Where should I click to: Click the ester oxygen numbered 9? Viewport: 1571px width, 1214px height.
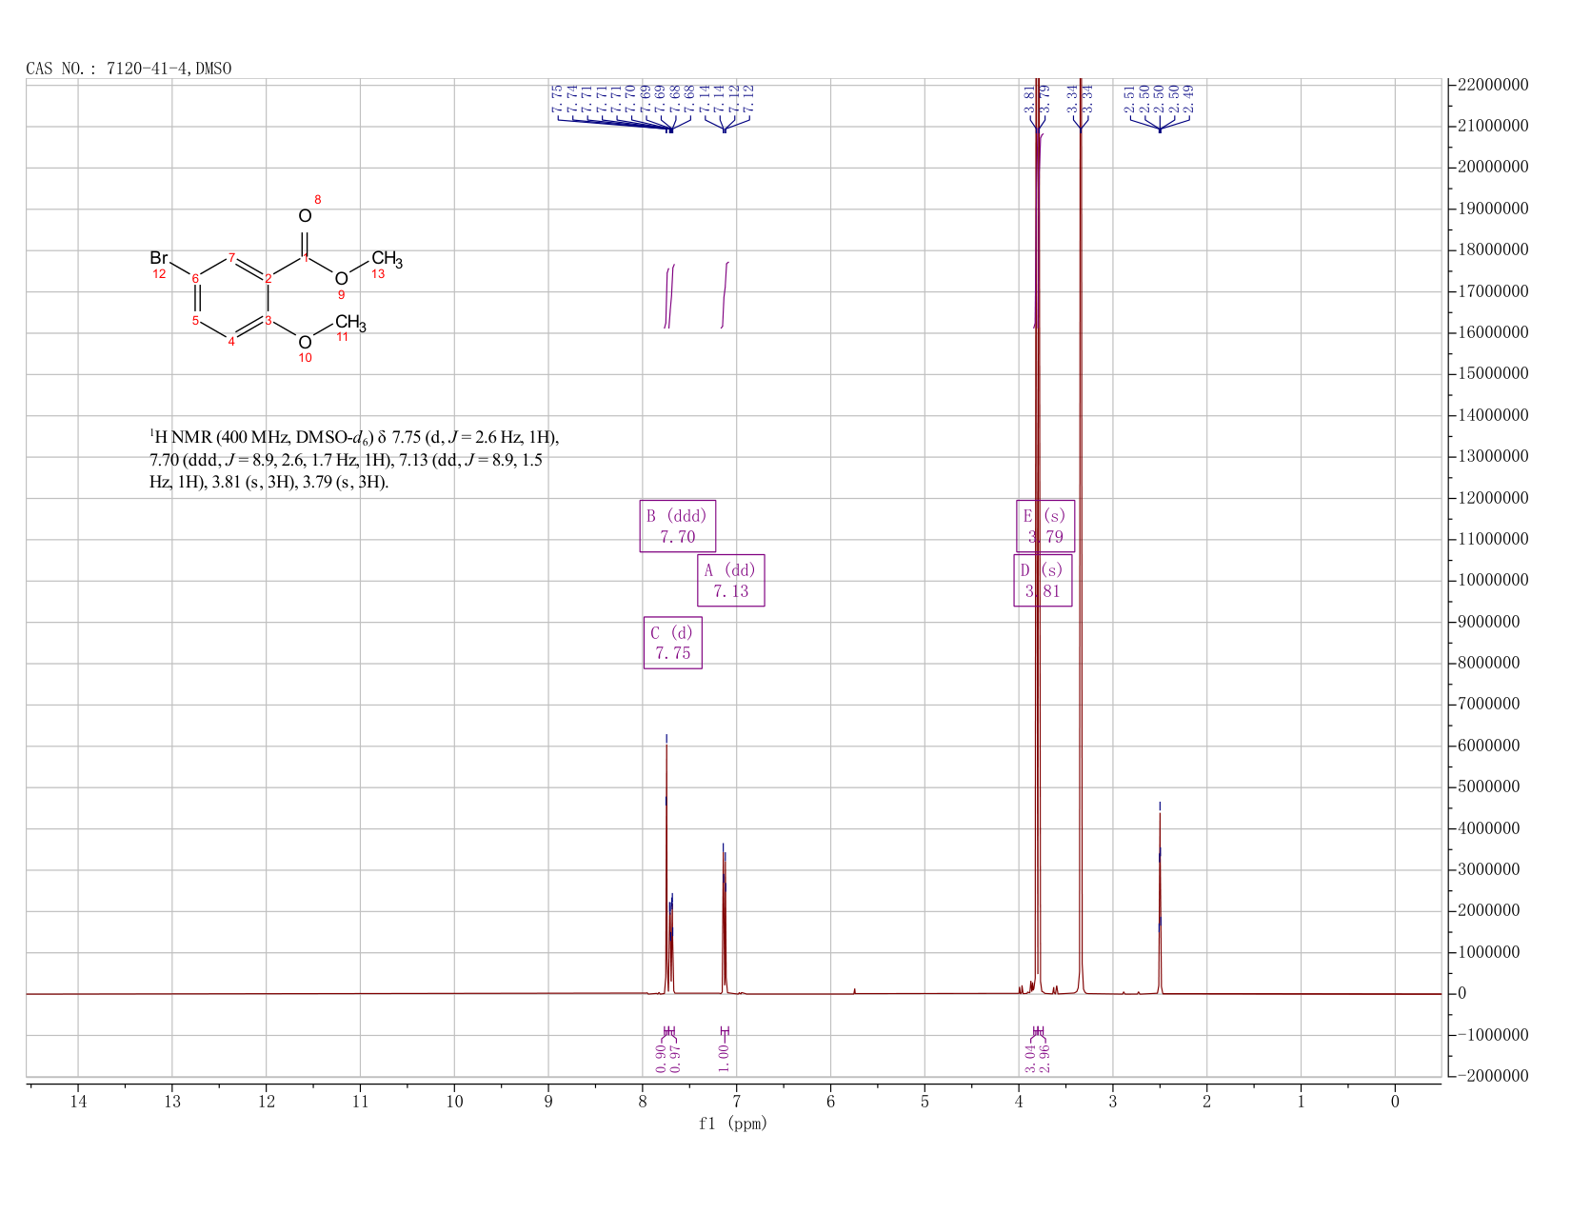point(341,279)
